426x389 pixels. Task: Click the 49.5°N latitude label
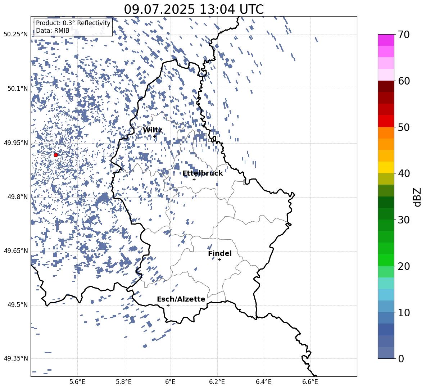18,305
